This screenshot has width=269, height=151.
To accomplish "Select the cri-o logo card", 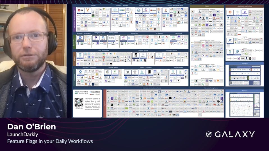I will (x=143, y=56).
